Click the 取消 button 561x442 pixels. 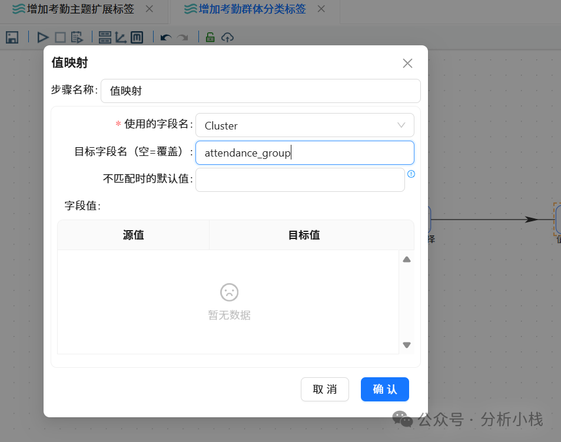(325, 390)
